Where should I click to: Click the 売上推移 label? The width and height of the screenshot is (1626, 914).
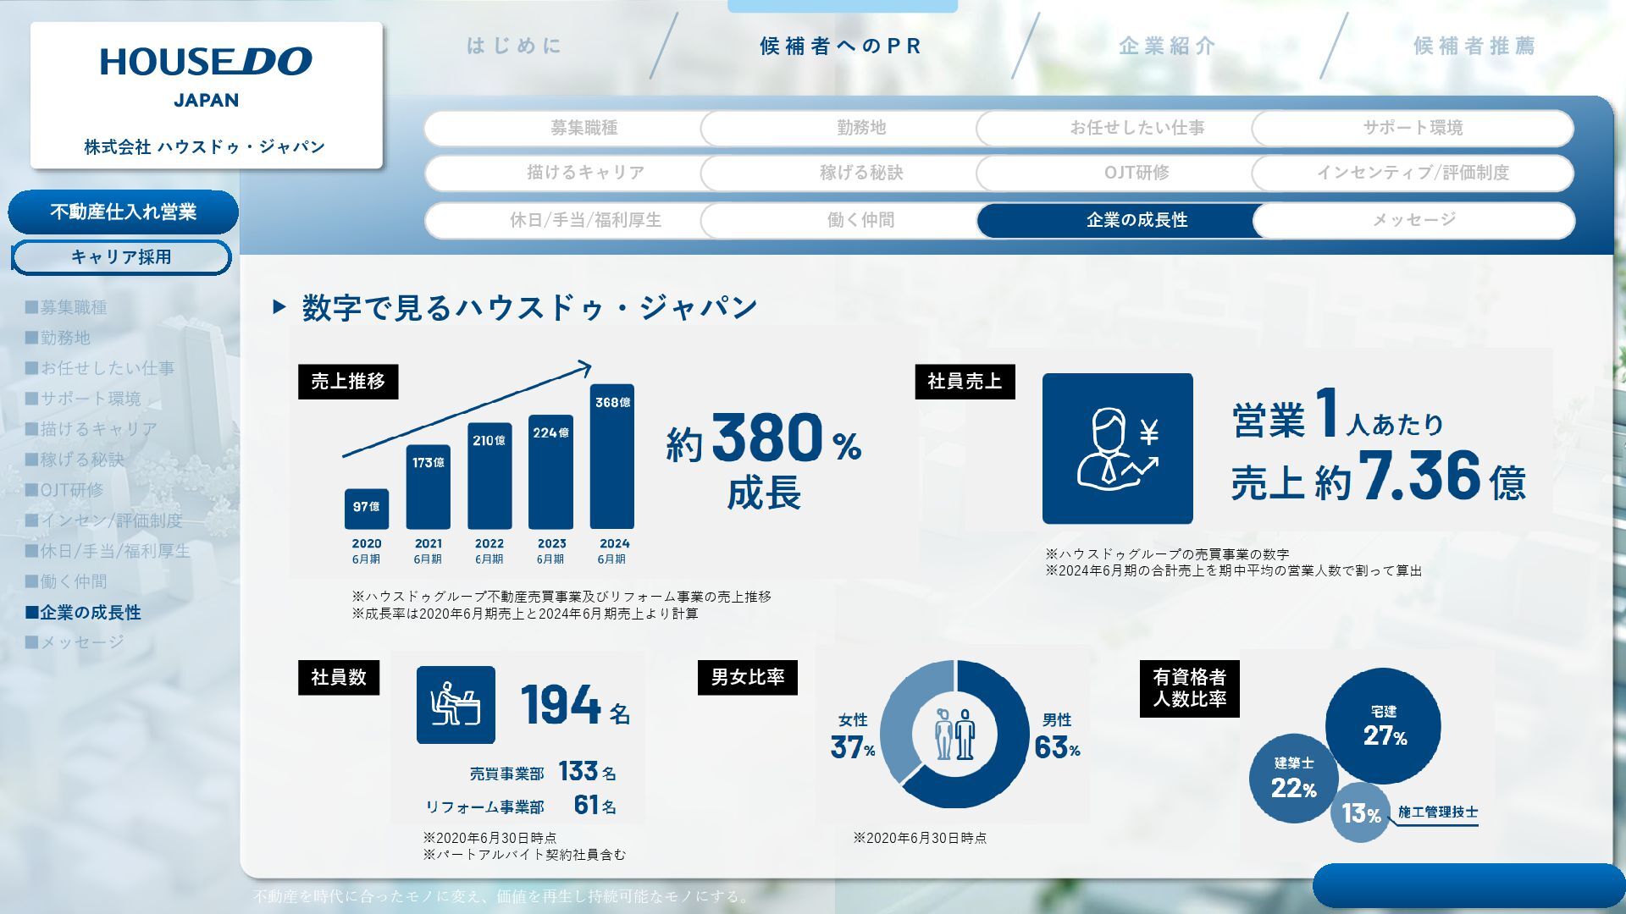348,382
